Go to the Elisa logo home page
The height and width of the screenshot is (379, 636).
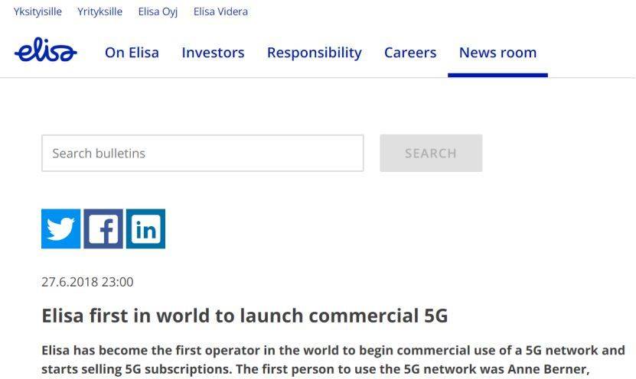[46, 50]
